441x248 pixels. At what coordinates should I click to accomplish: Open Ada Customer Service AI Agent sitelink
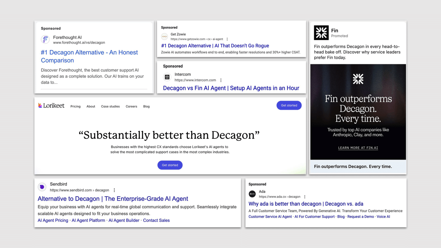pyautogui.click(x=270, y=217)
